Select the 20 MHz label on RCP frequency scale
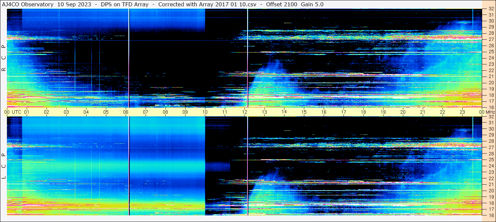Screen dimensions: 496x222 tap(491, 83)
